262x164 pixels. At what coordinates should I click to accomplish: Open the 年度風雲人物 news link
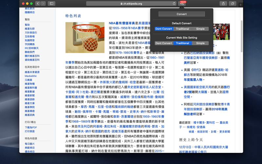tap(193, 80)
